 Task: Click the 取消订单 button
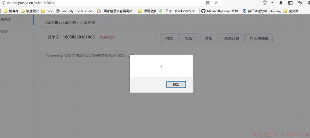[x=231, y=38]
